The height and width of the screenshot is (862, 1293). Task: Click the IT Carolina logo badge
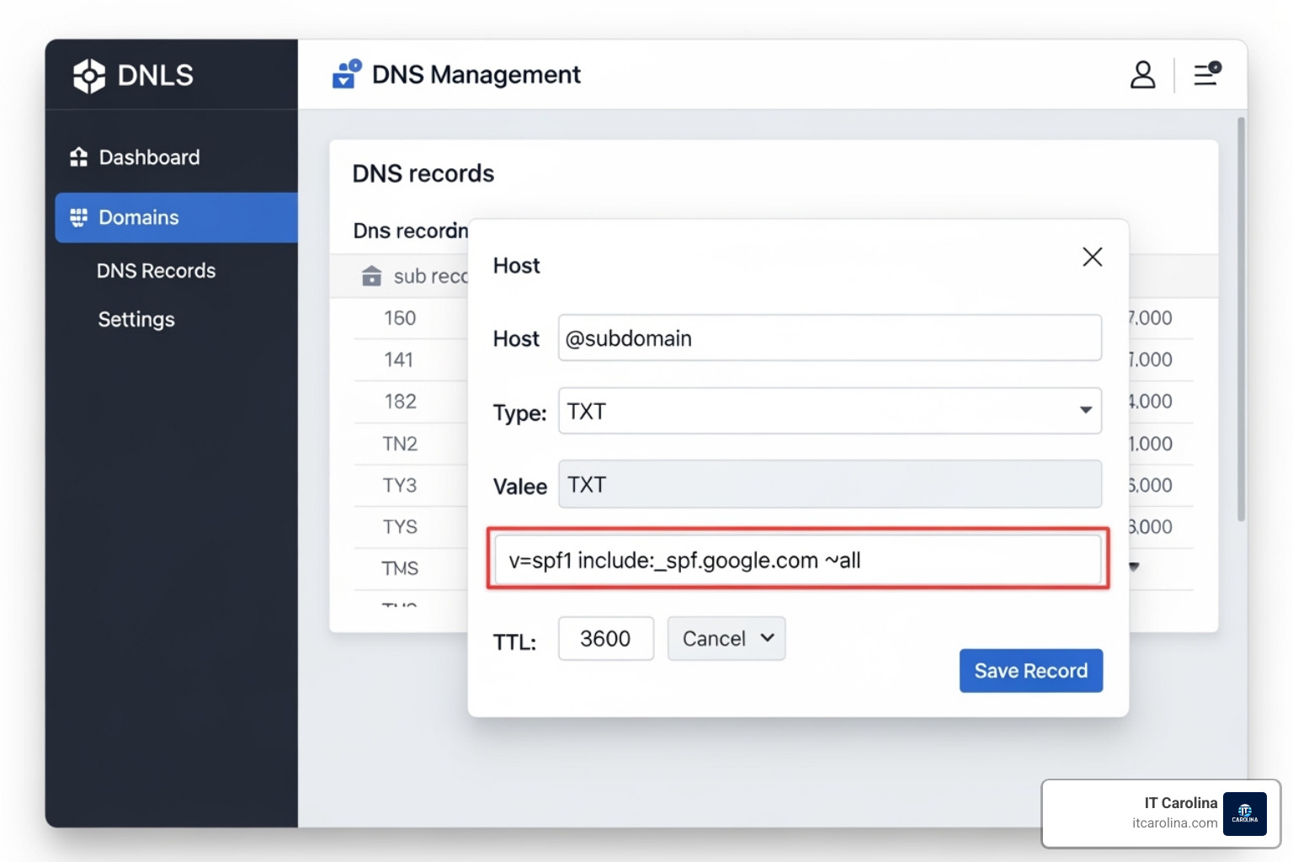[x=1244, y=814]
